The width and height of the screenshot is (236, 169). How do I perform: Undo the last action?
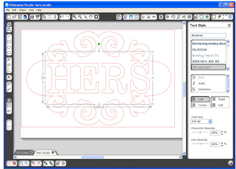62,17
